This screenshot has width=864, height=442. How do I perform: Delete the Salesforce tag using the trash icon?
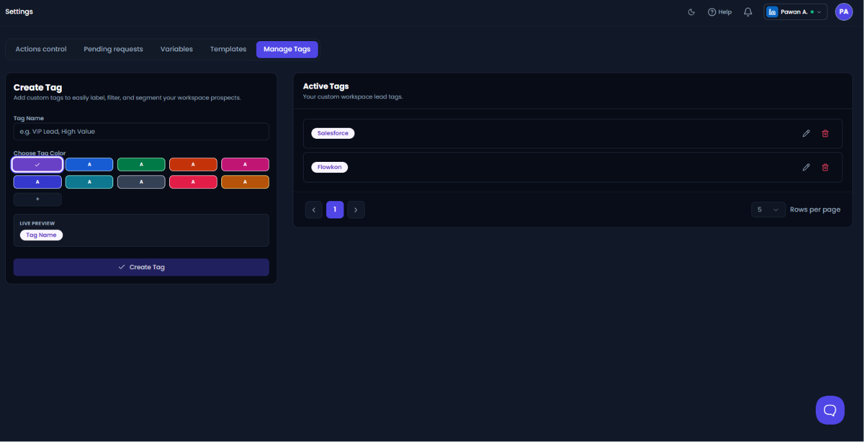(x=825, y=133)
